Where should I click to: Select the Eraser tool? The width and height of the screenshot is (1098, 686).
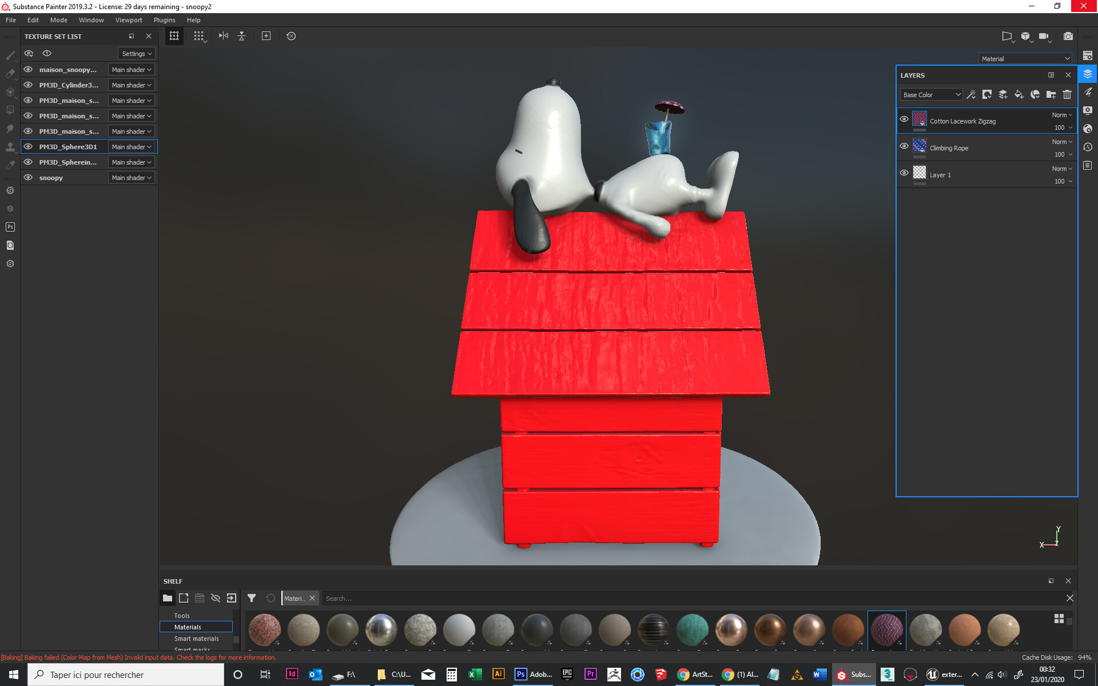(x=10, y=74)
